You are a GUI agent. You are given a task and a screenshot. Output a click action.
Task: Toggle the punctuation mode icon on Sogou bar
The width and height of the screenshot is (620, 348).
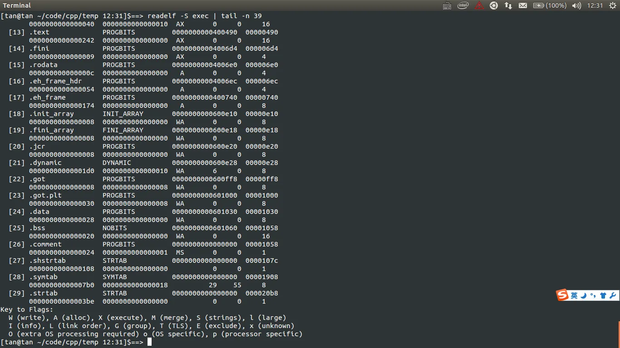(x=593, y=295)
